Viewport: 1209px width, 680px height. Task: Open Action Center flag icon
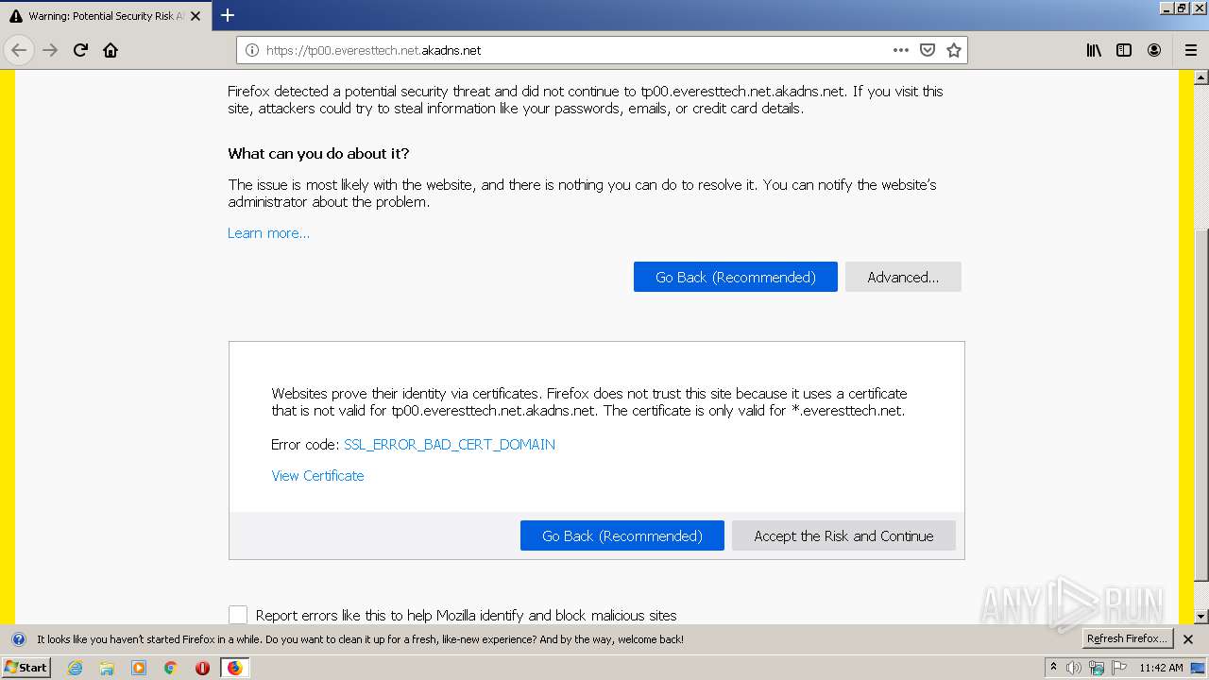[1119, 668]
